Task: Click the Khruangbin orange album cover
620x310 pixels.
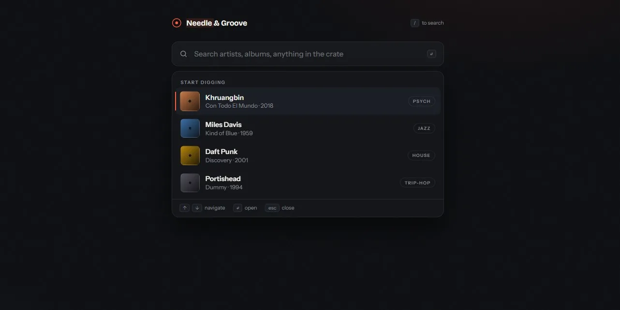Action: (x=190, y=101)
